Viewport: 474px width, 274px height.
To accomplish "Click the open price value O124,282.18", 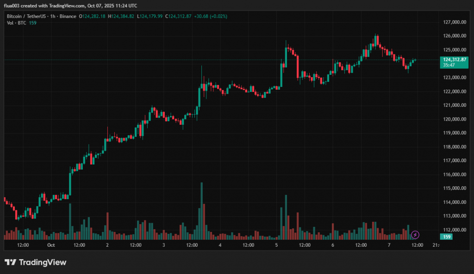I will pyautogui.click(x=92, y=16).
